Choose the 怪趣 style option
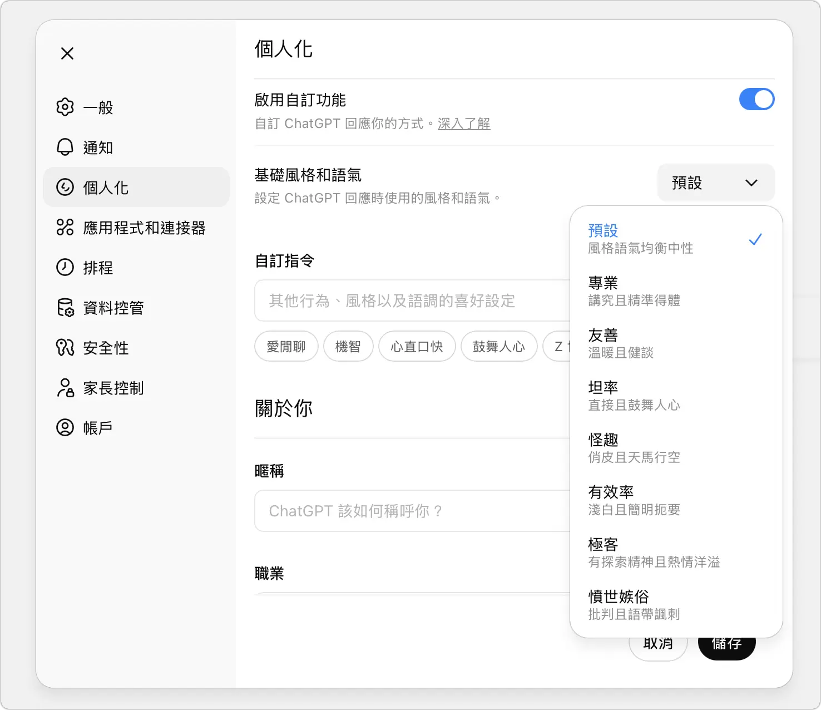The image size is (821, 710). (x=676, y=448)
